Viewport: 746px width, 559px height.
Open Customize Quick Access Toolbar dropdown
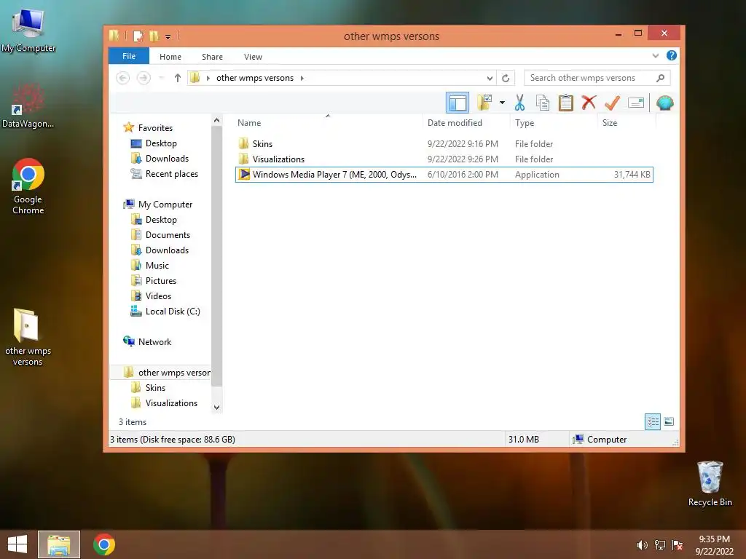pyautogui.click(x=168, y=36)
